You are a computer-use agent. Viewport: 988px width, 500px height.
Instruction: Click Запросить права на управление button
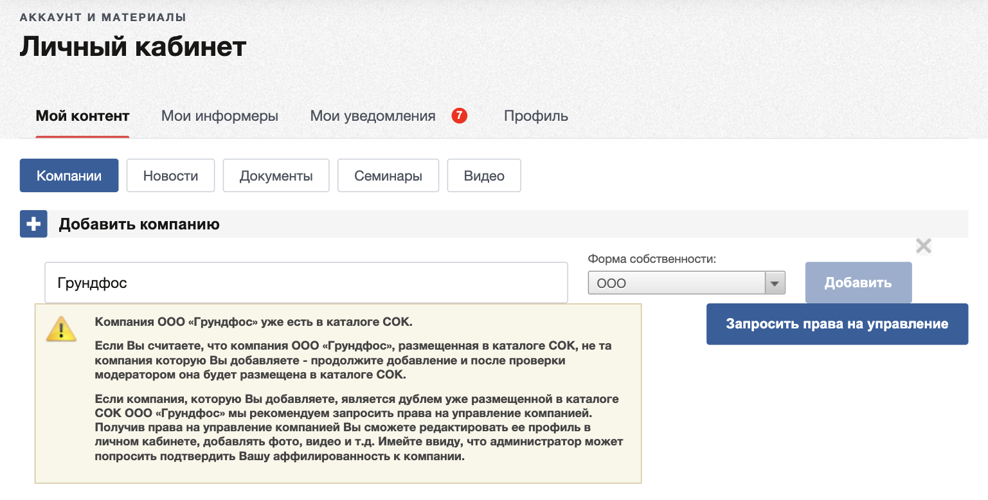(x=837, y=324)
